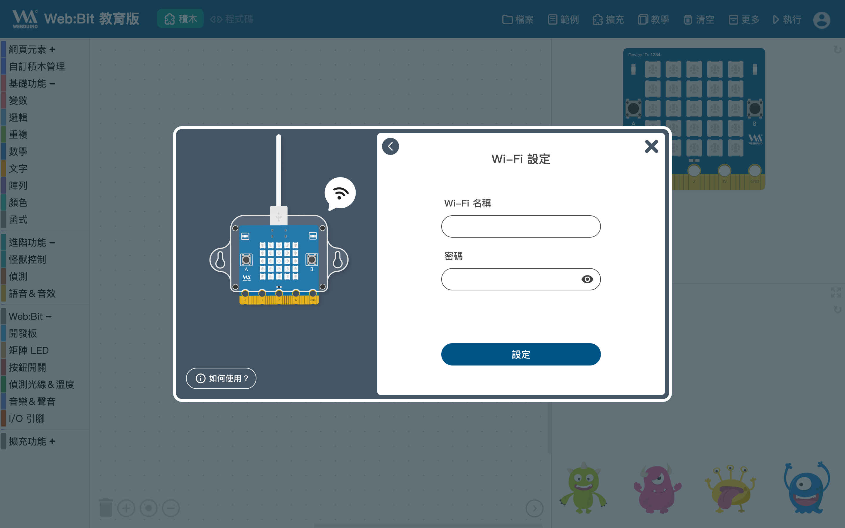Click the workspace trash can icon
The height and width of the screenshot is (528, 845).
click(105, 507)
